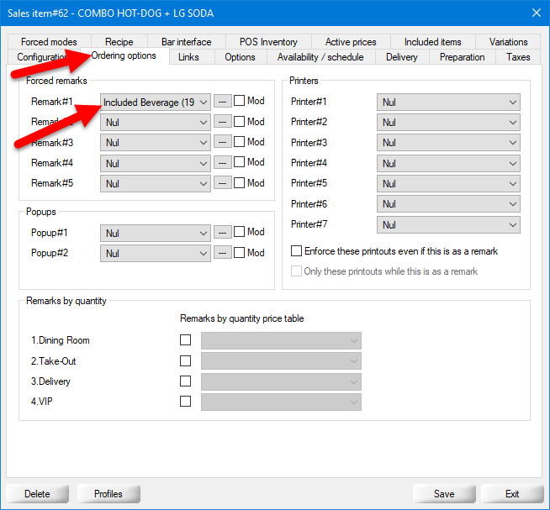Click the '---' button beside Popup#2

(x=222, y=253)
